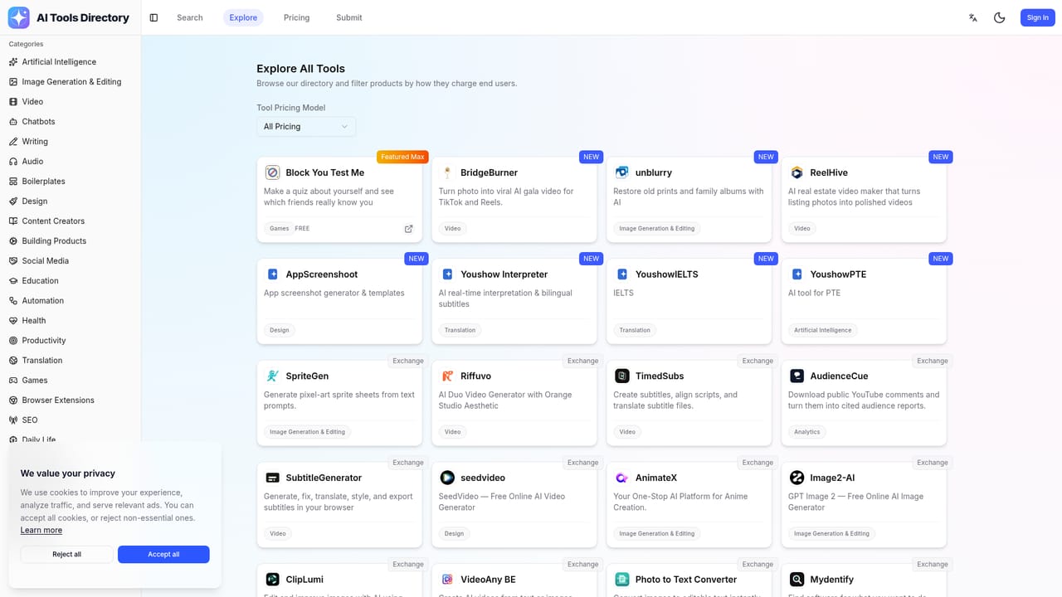Image resolution: width=1062 pixels, height=597 pixels.
Task: Click the YoushowPTE card title
Action: point(838,274)
